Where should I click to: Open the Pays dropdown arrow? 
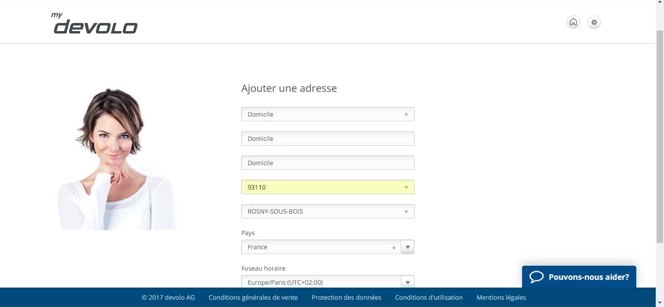tap(408, 247)
